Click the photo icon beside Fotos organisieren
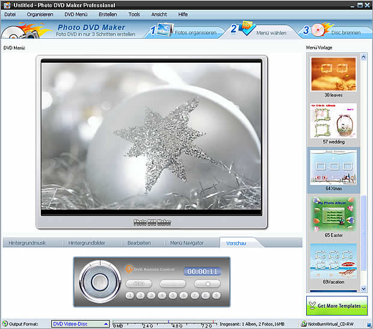 pyautogui.click(x=165, y=30)
